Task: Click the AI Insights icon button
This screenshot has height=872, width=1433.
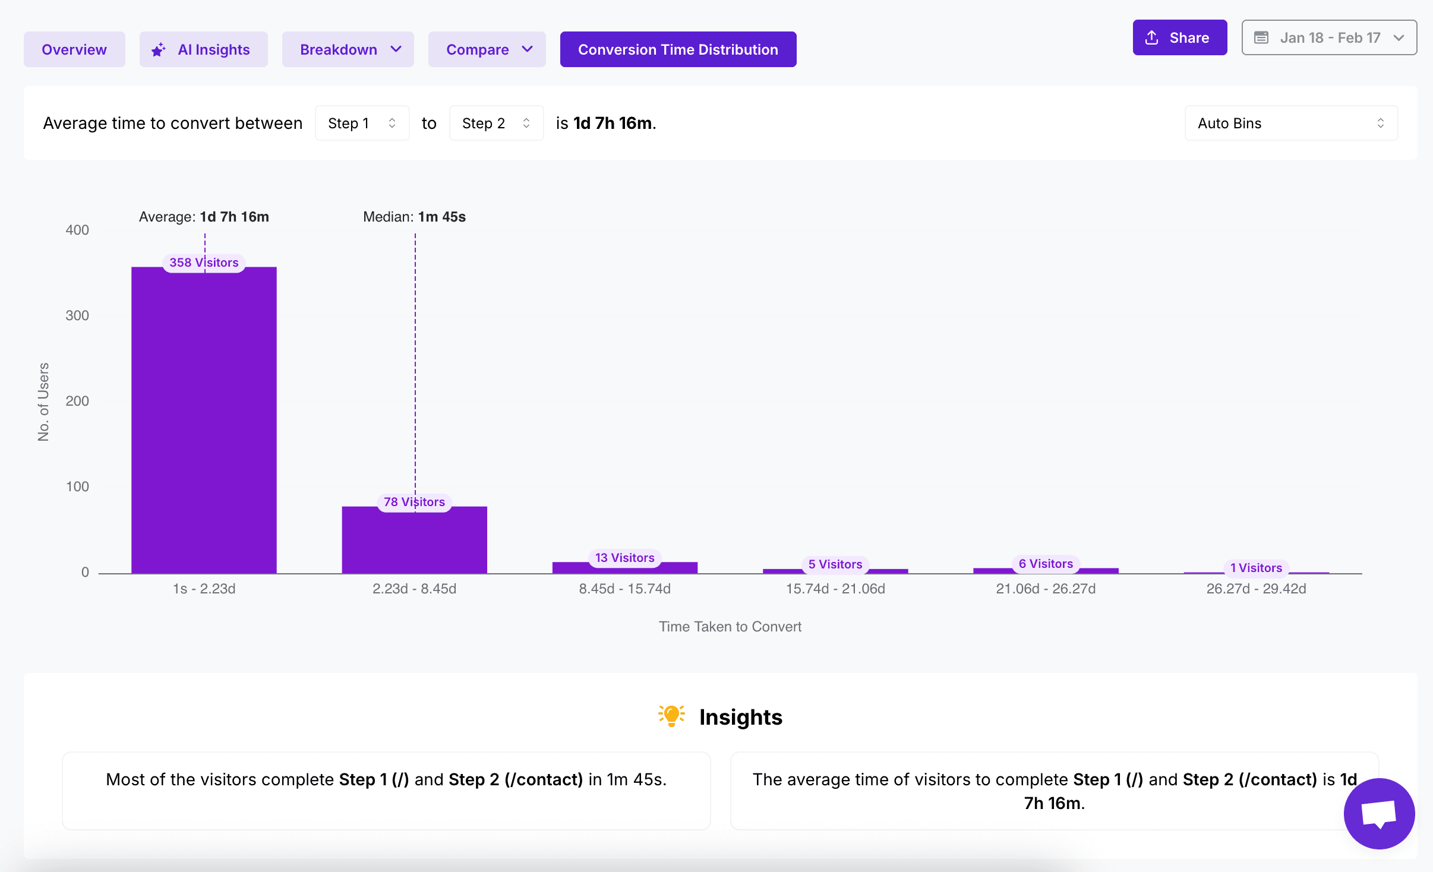Action: pyautogui.click(x=159, y=49)
